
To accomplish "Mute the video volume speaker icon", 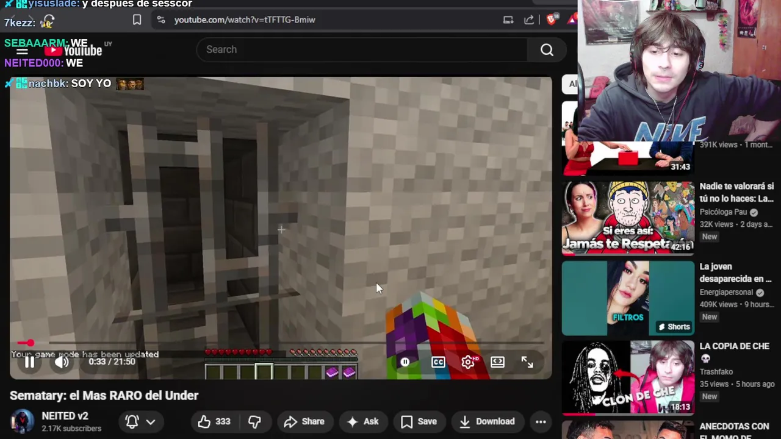I will point(62,362).
